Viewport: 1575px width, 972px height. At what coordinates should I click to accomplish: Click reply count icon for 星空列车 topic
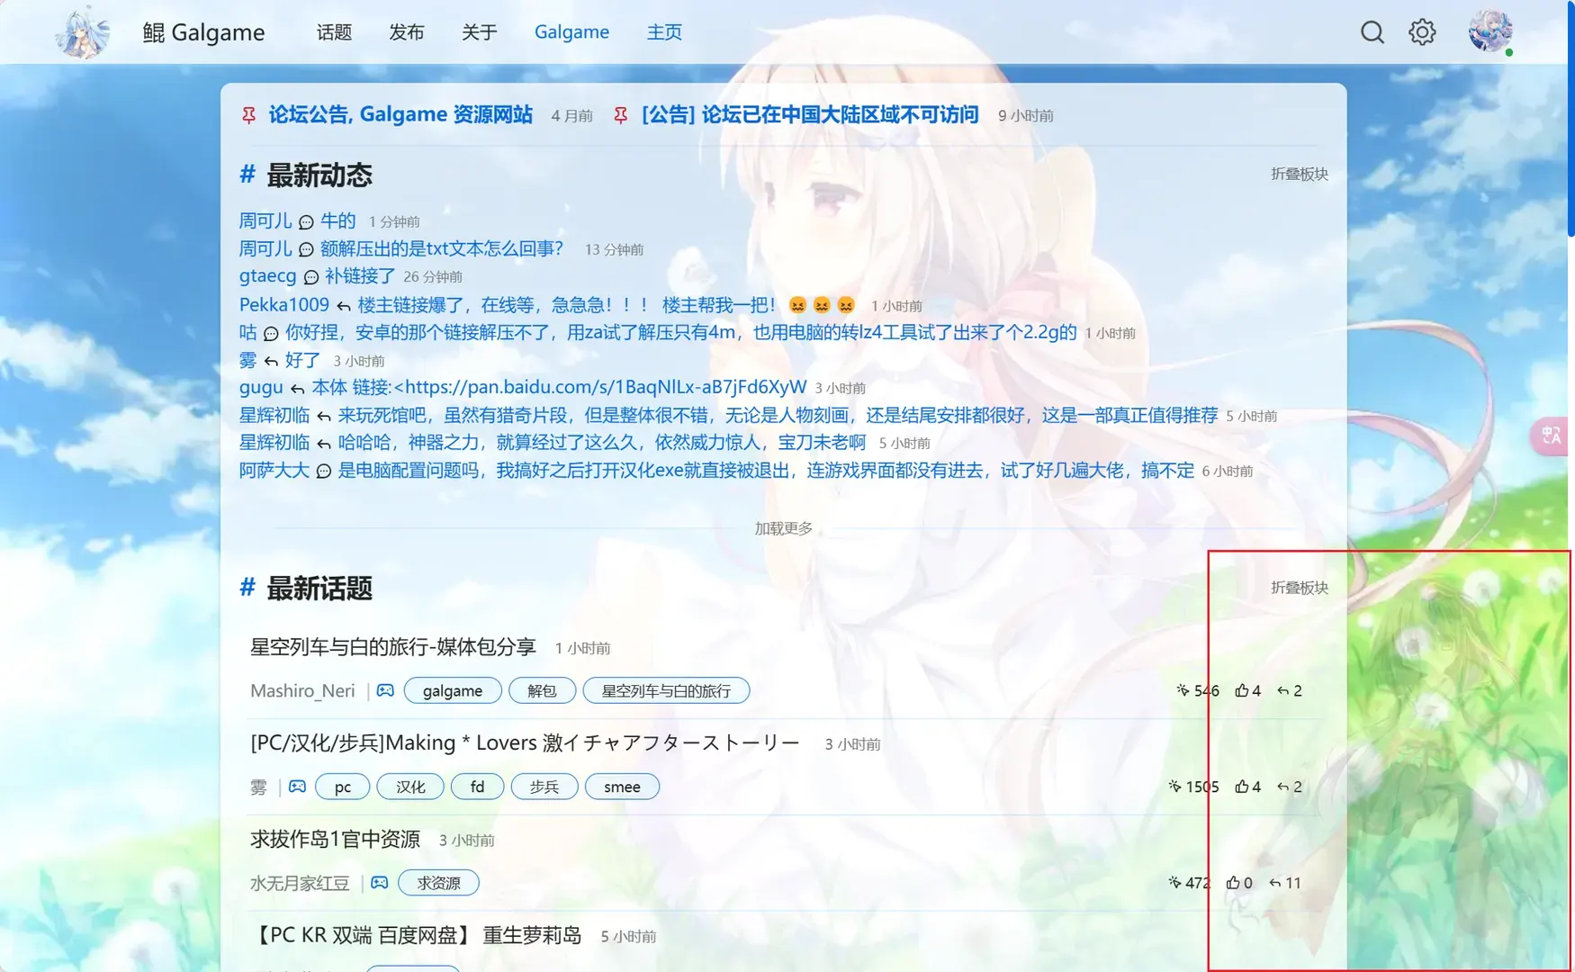(x=1282, y=690)
